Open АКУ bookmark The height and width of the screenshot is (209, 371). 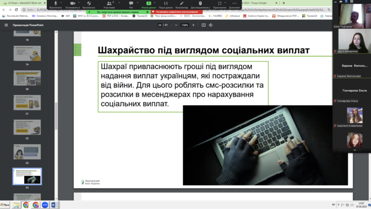point(66,16)
